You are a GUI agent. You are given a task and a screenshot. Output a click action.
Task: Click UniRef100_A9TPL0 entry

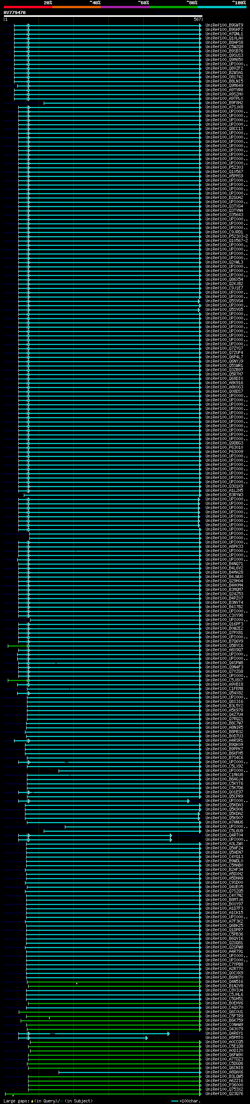click(224, 98)
